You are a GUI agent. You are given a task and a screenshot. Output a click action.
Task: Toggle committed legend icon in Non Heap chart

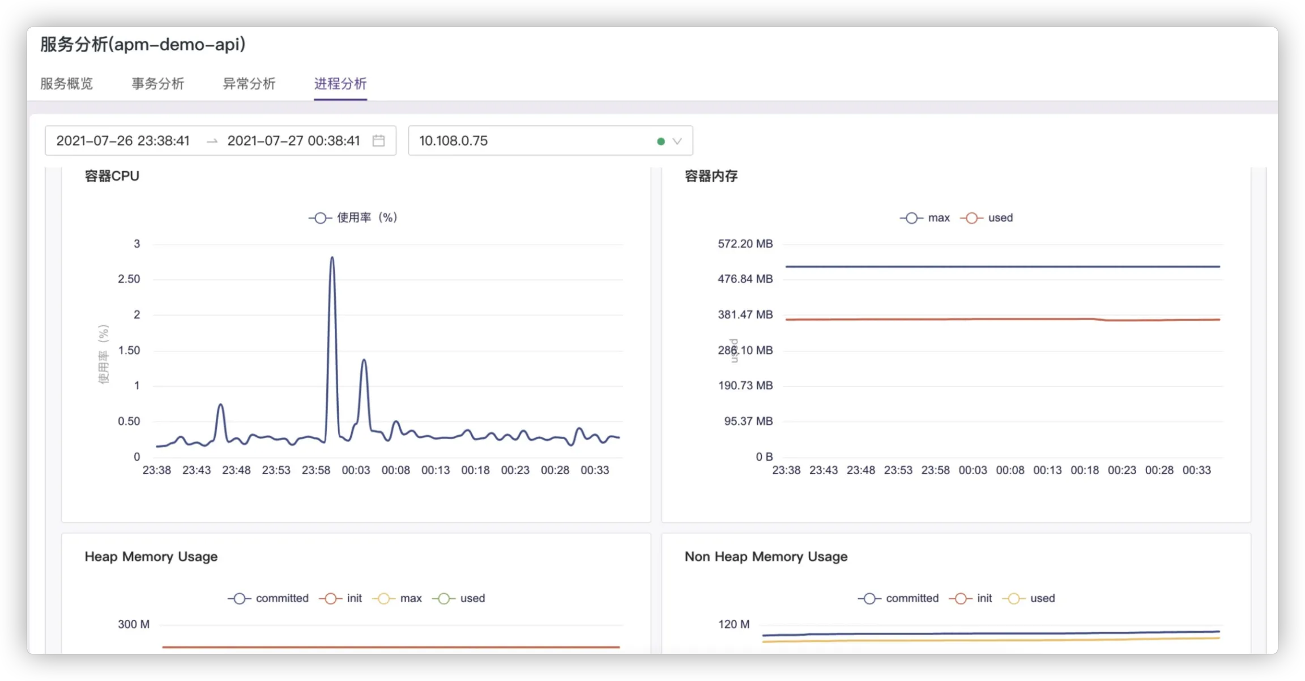tap(869, 598)
